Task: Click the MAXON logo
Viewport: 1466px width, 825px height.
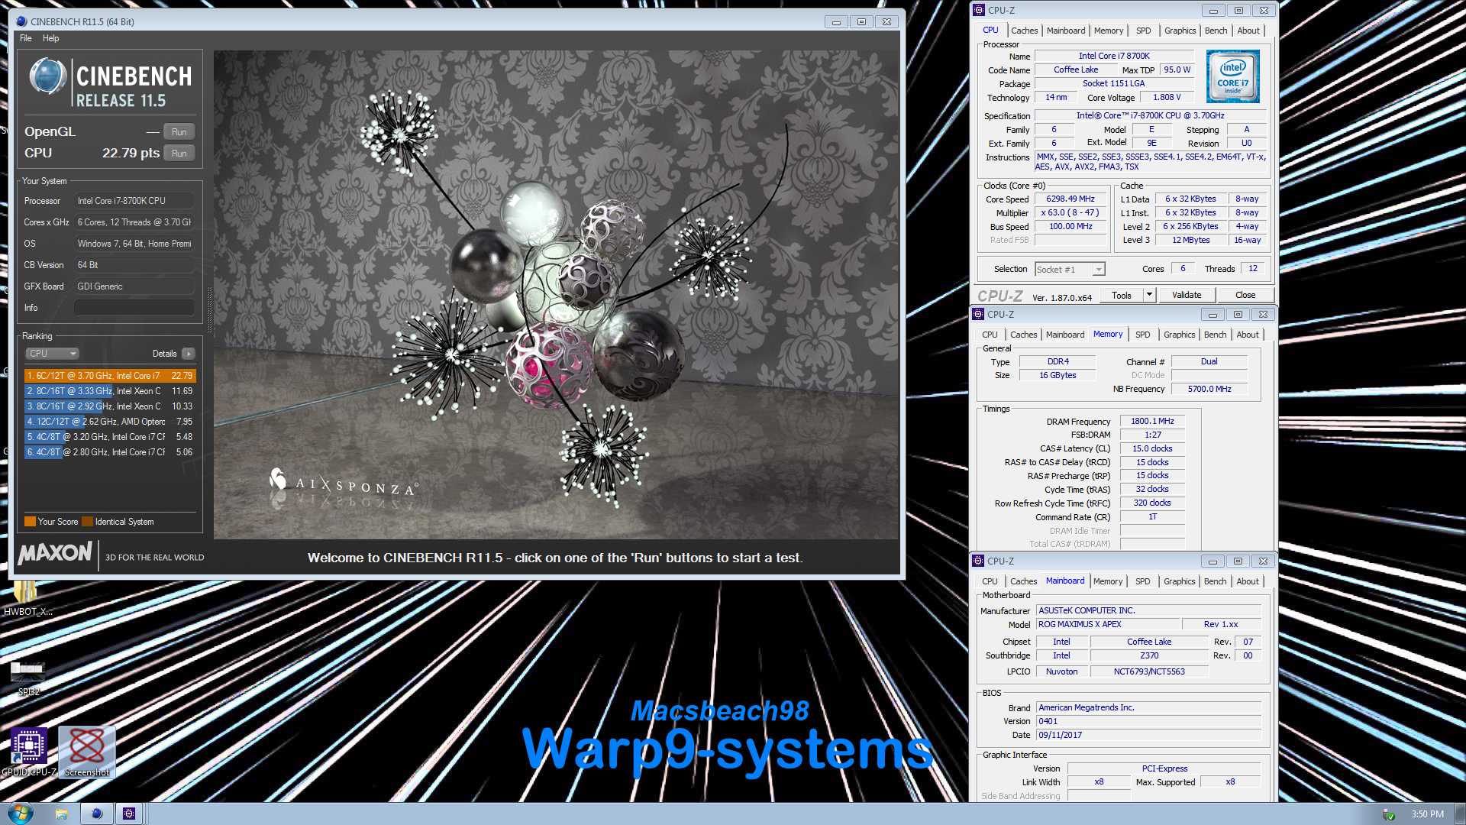Action: [x=55, y=553]
